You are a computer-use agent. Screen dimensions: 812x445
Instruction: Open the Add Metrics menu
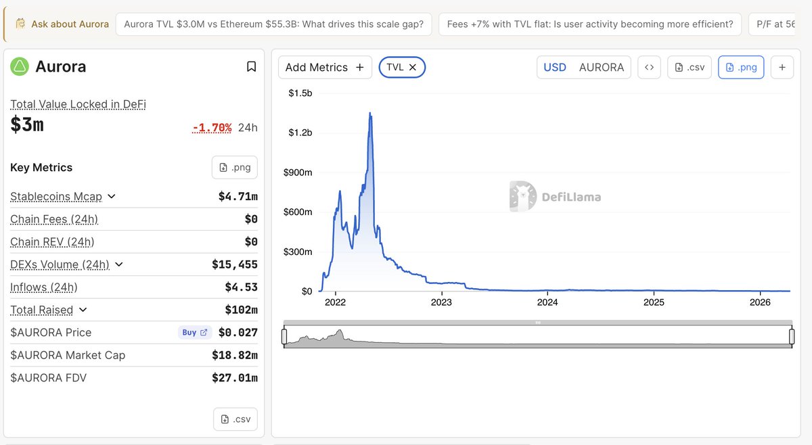(325, 67)
